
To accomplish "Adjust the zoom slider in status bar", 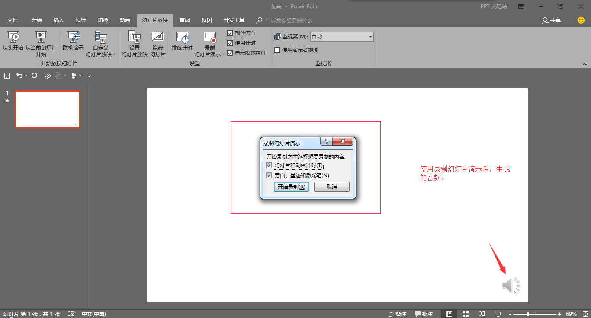I will click(528, 314).
